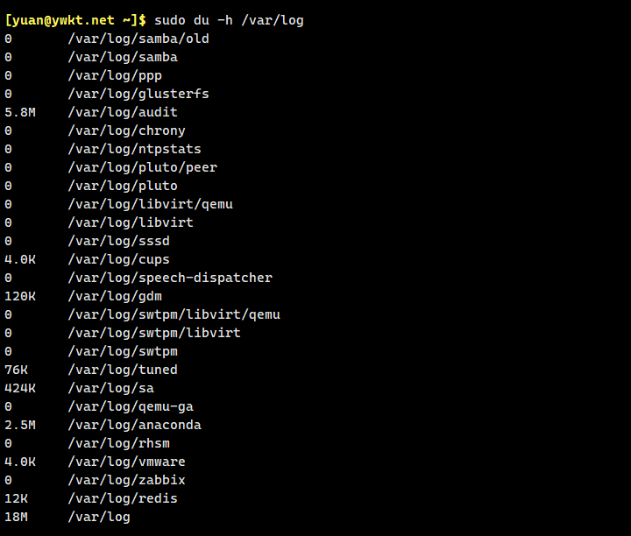Click the command text 'sudo du -h /var/log'
Viewport: 631px width, 536px height.
tap(229, 20)
